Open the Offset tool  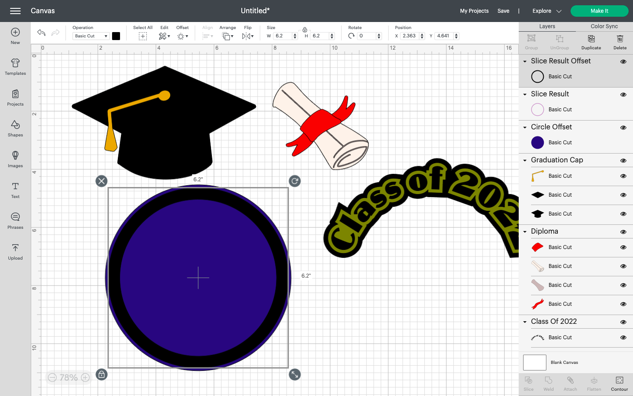(x=182, y=36)
